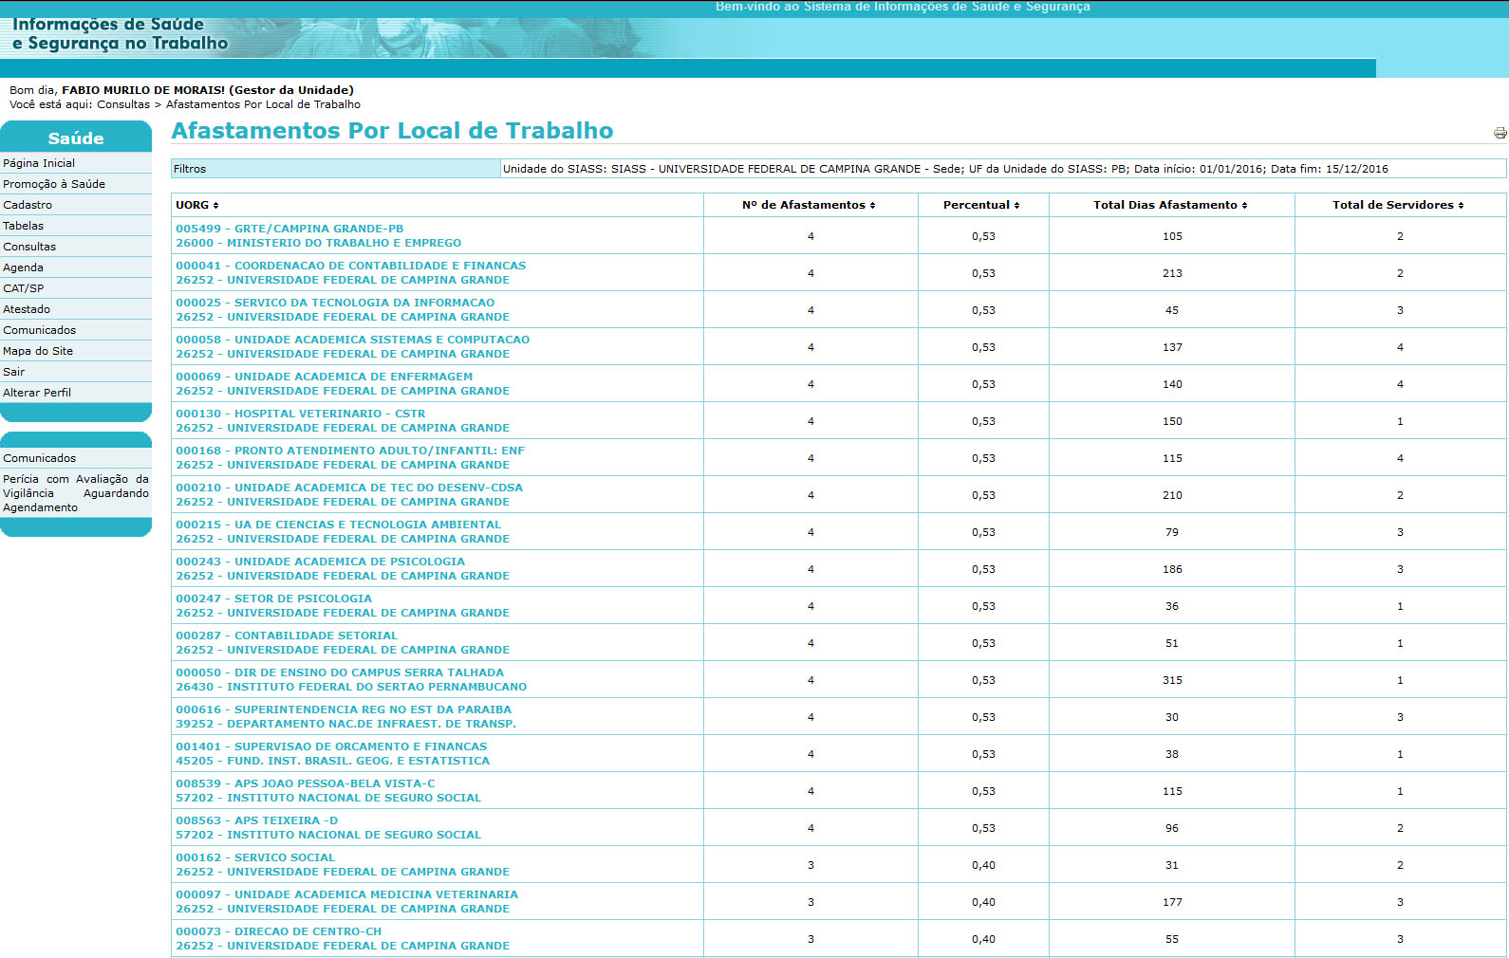Open Consultas sidebar menu item
This screenshot has width=1509, height=958.
[x=29, y=247]
